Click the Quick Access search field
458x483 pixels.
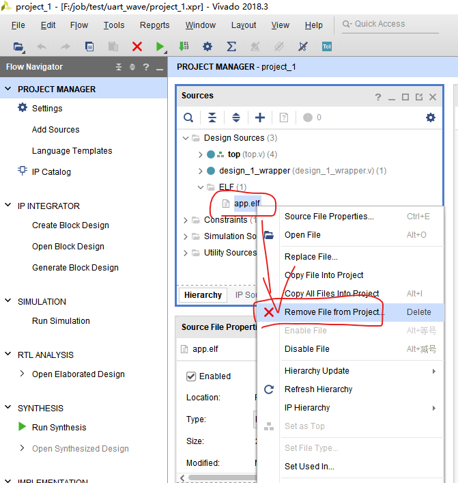point(390,24)
